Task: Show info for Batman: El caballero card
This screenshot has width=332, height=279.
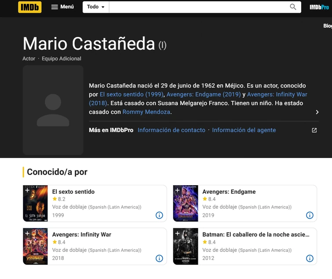Action: [310, 258]
